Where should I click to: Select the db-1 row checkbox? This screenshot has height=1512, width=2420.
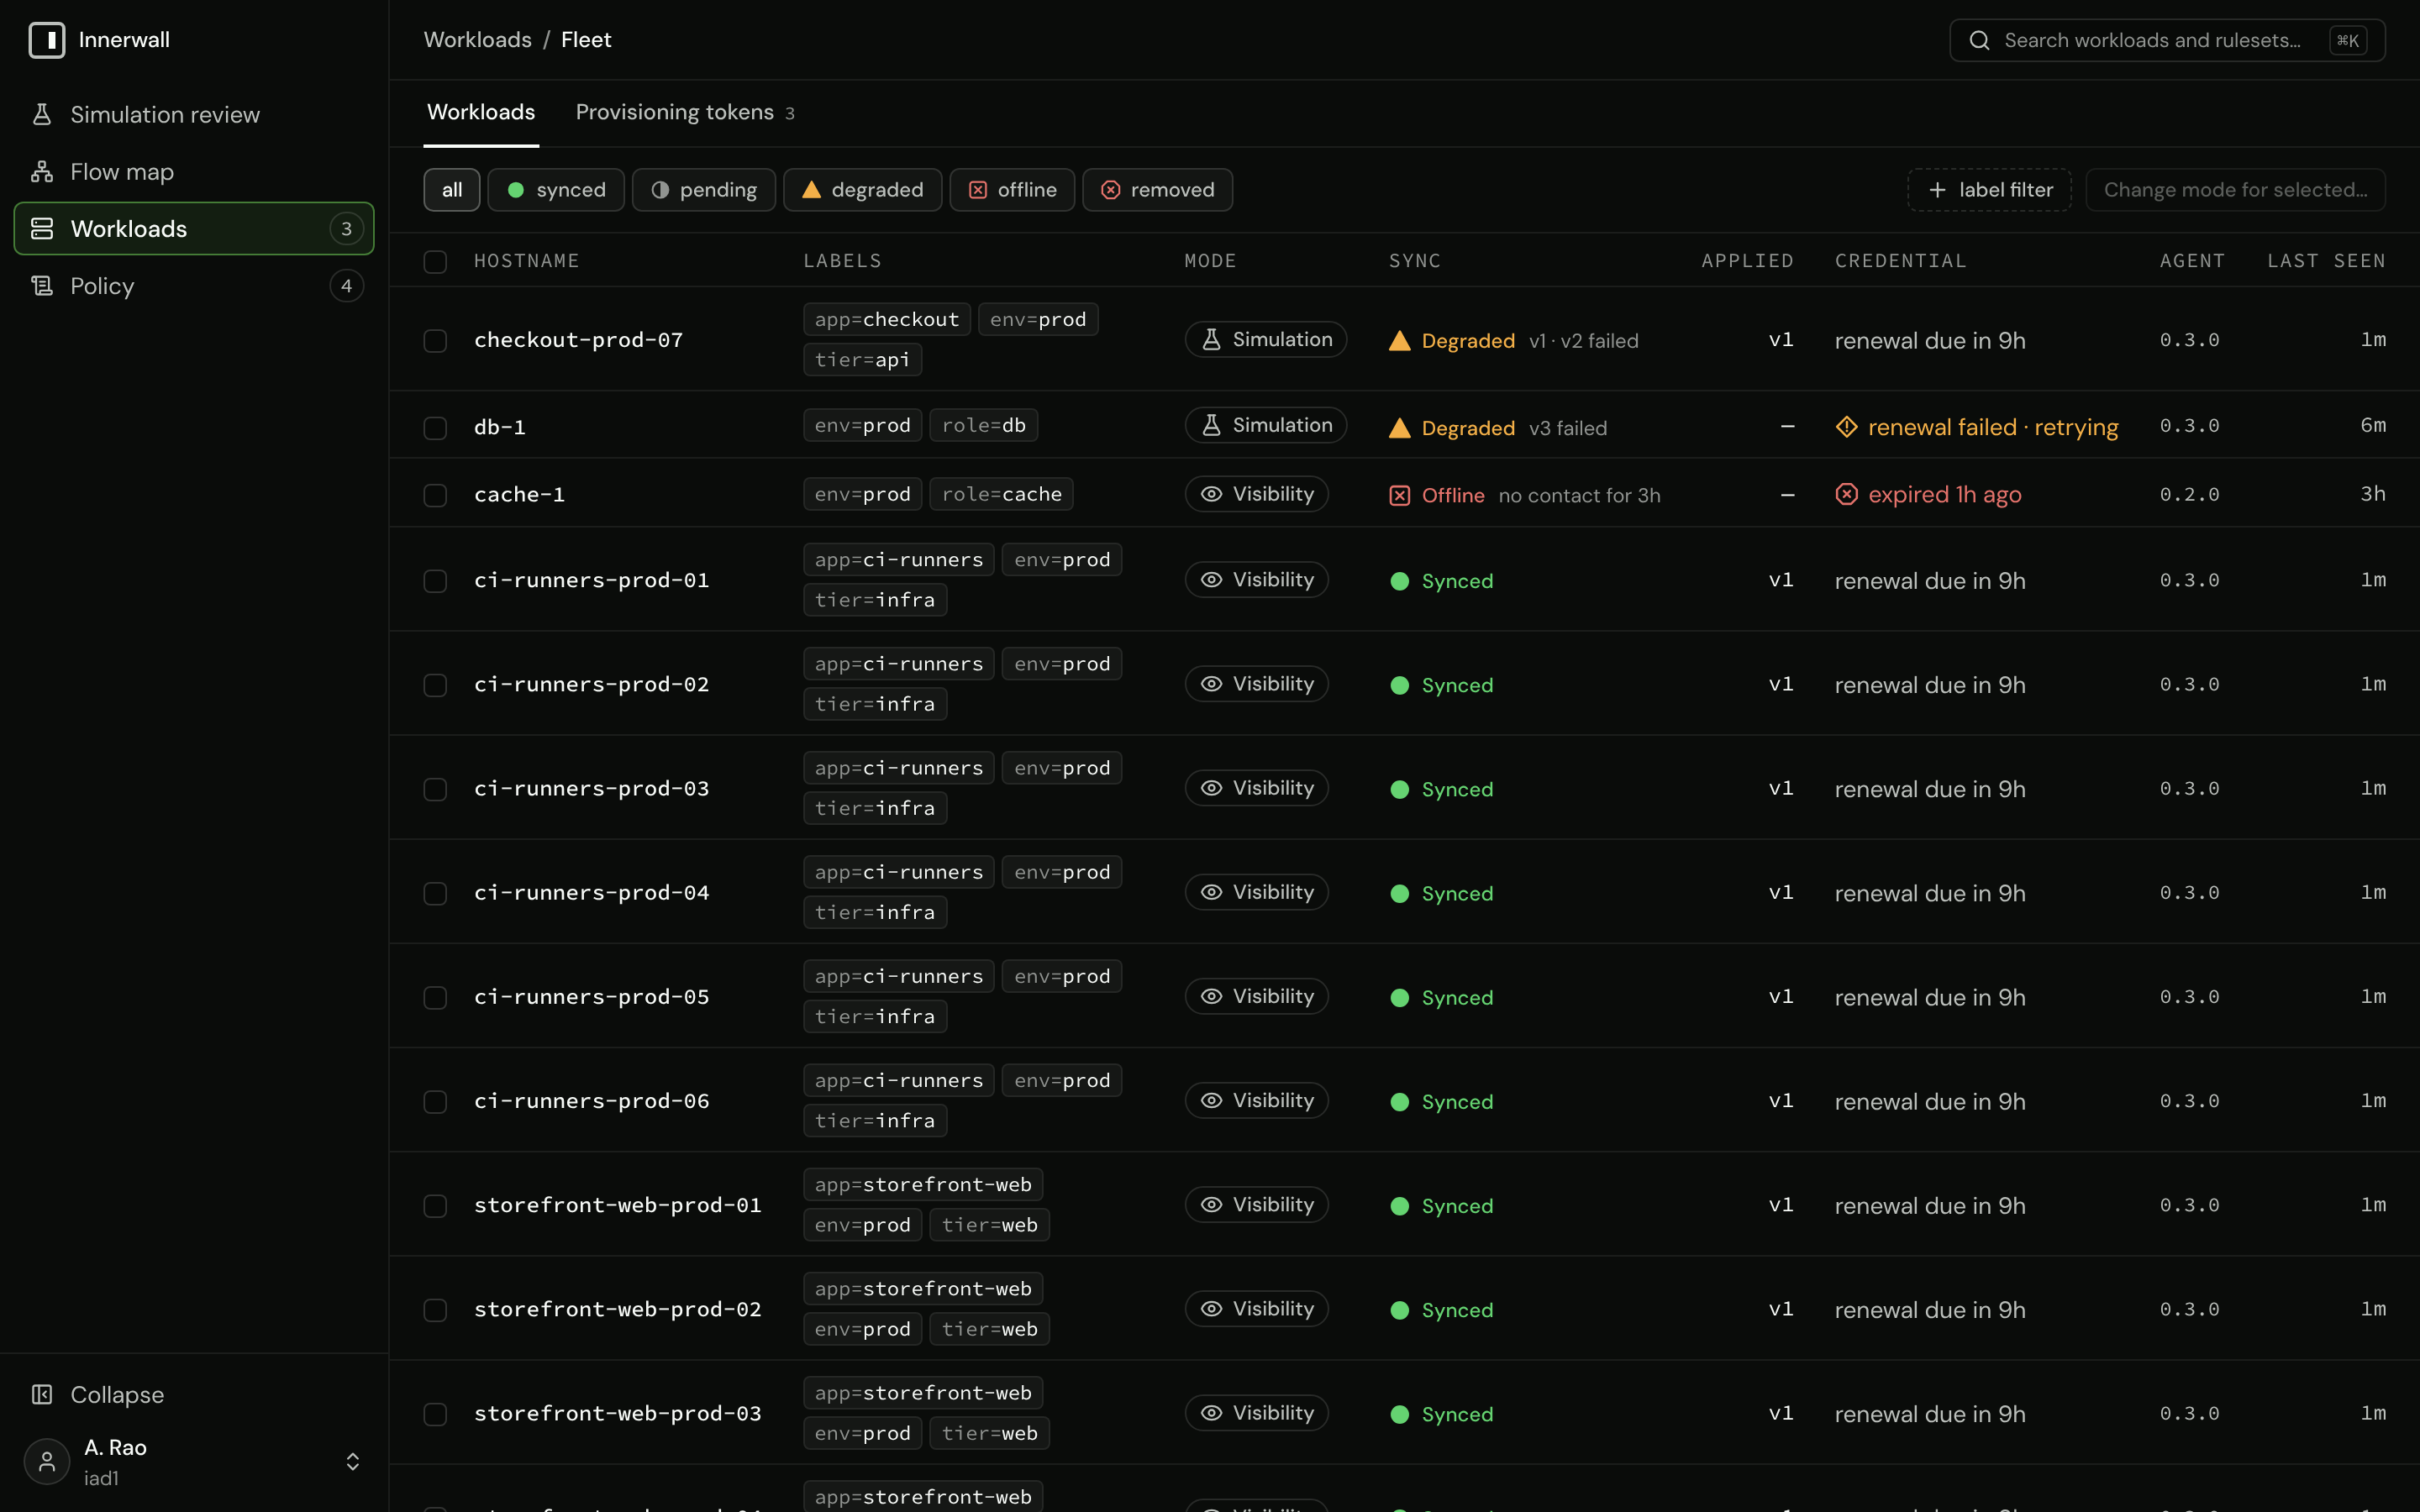pos(435,428)
